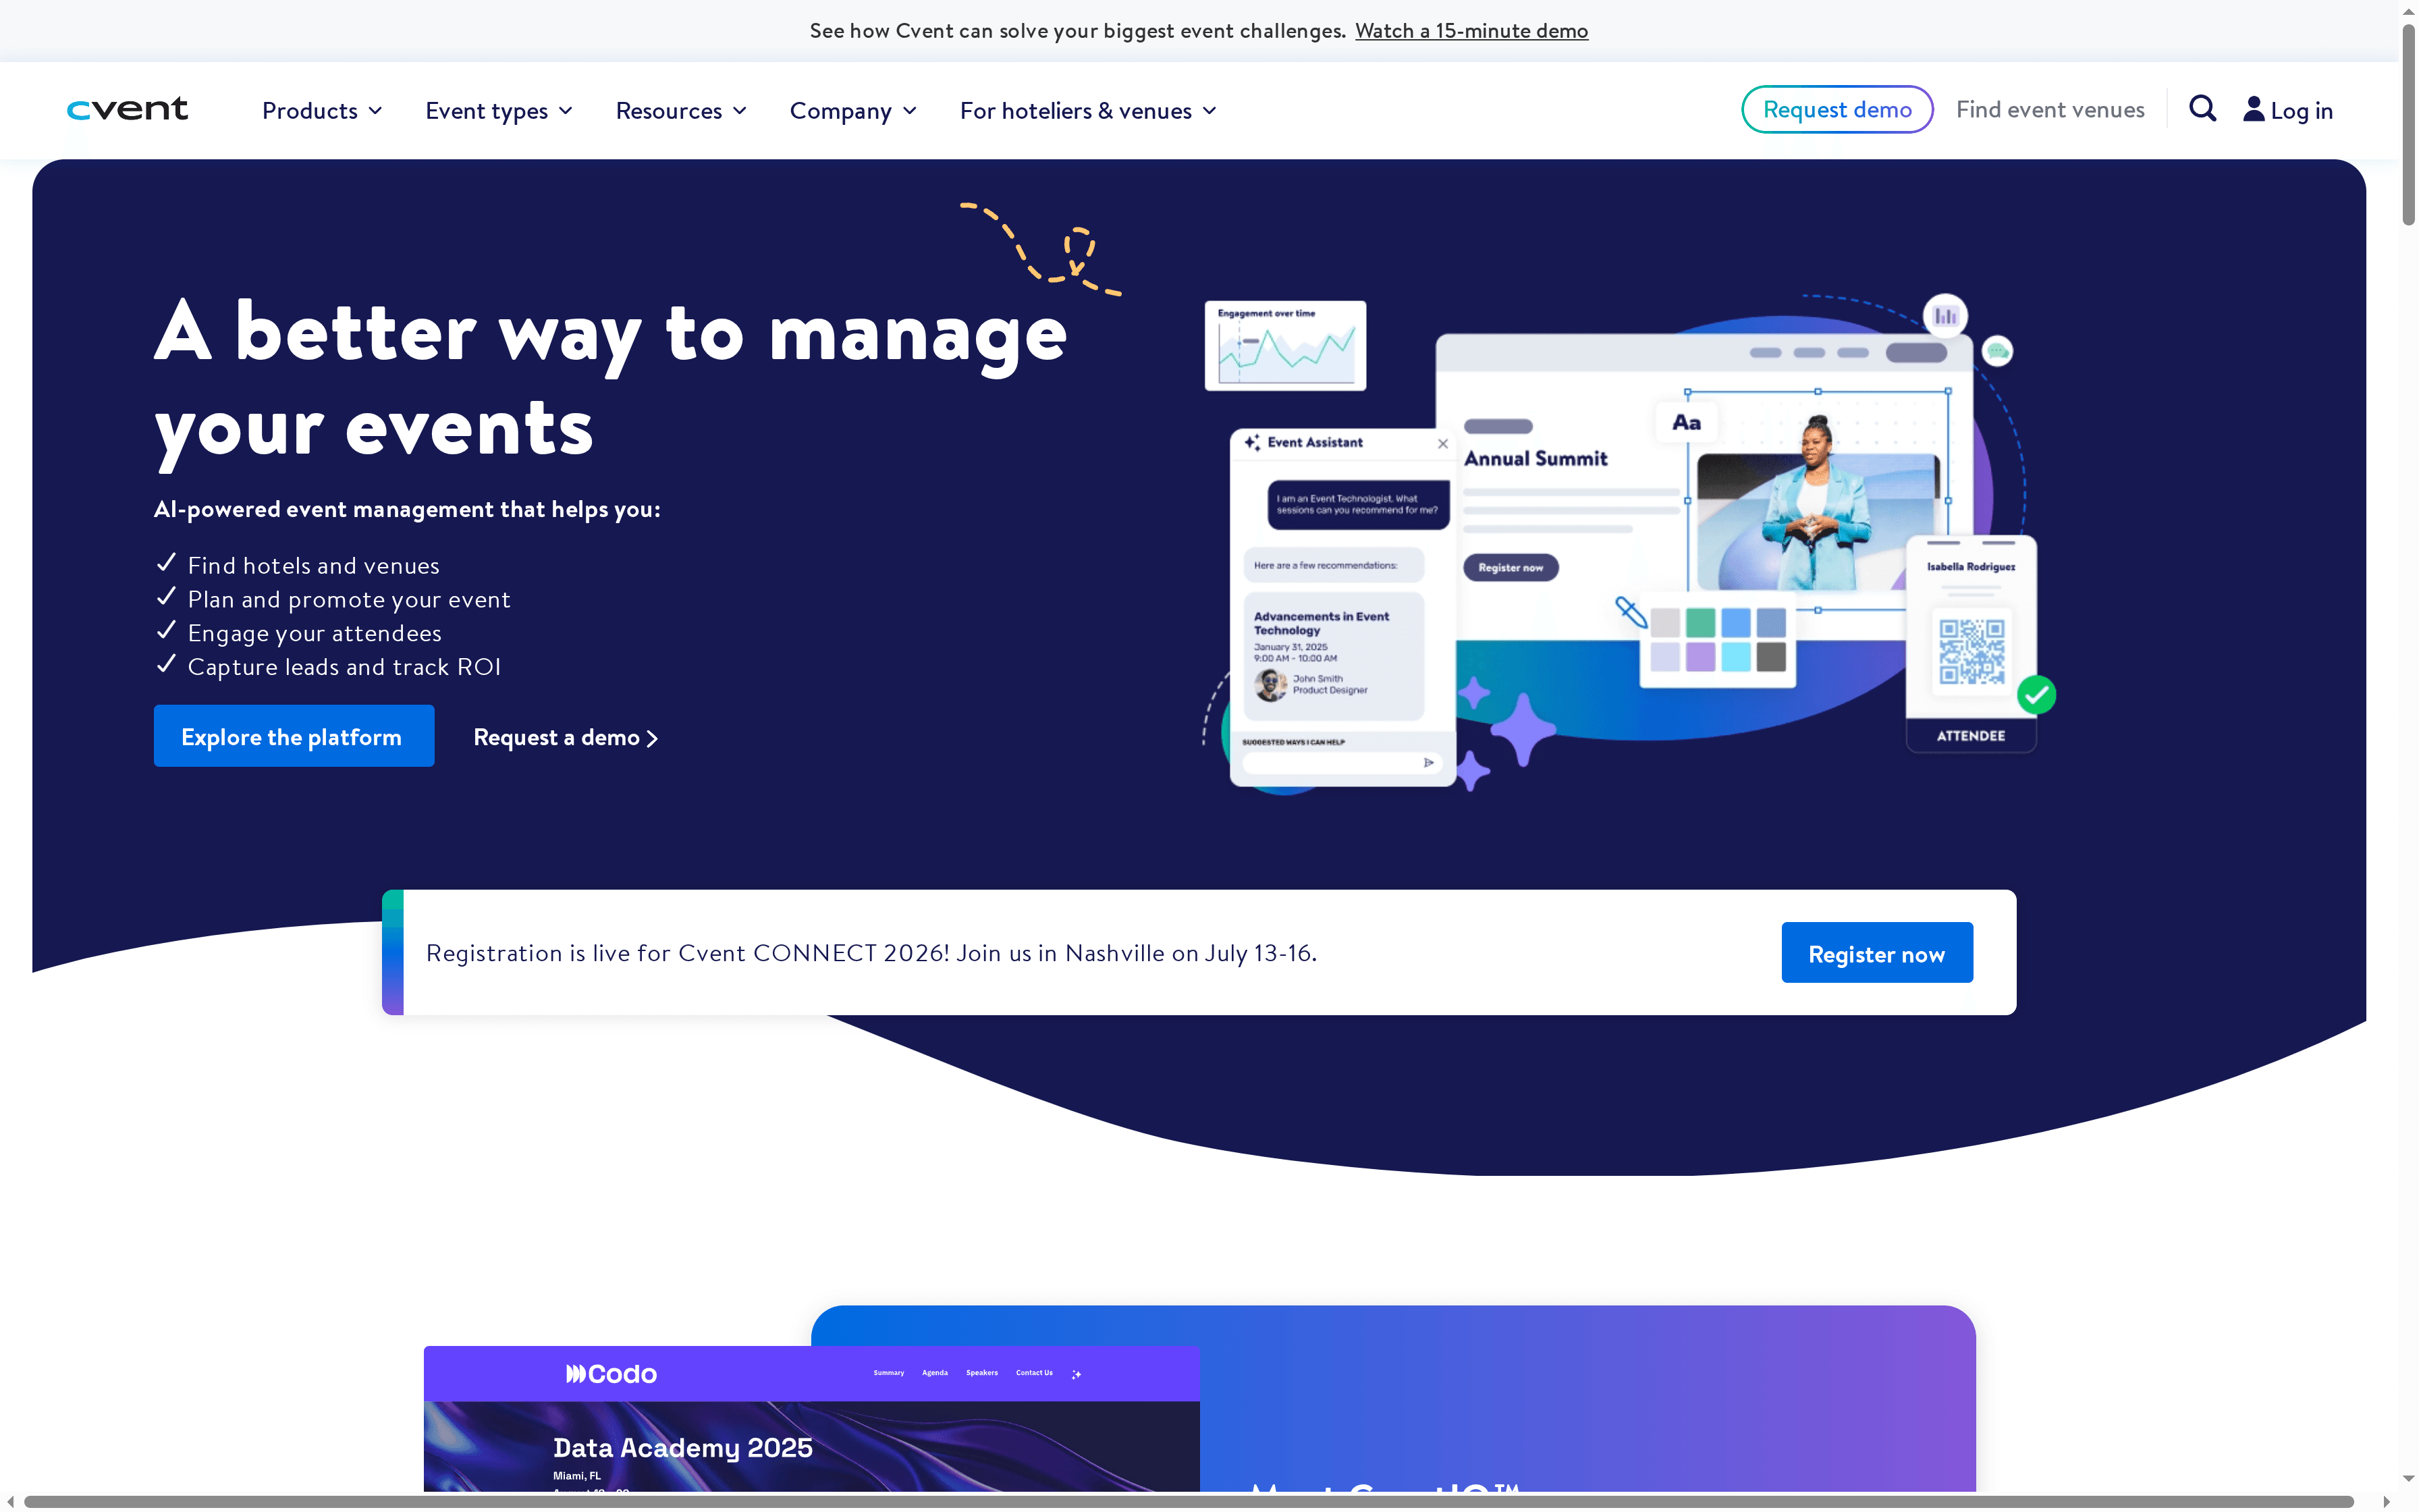Click the Explore the platform button
The width and height of the screenshot is (2419, 1512).
coord(293,736)
